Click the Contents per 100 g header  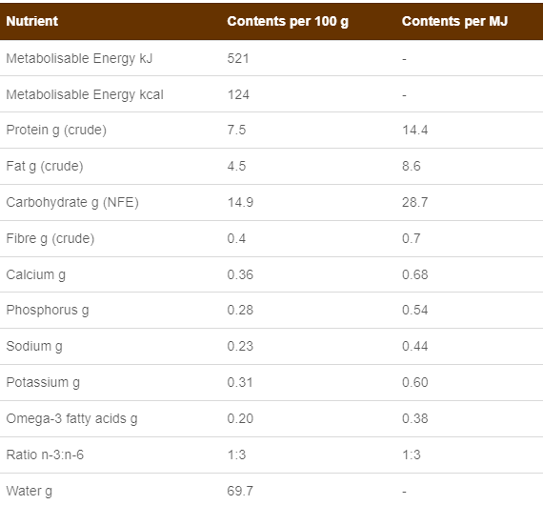point(288,22)
